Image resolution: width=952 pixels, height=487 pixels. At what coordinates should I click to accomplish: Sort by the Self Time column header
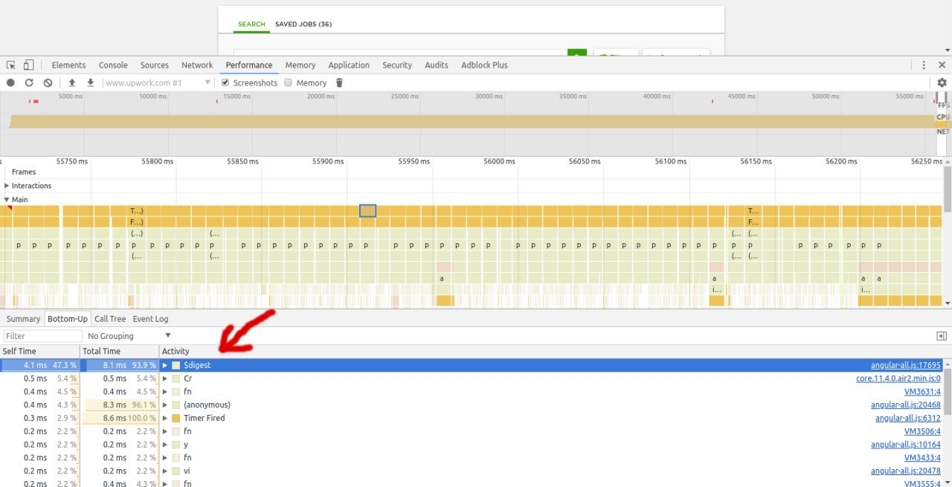coord(39,351)
